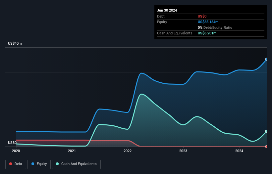Click the Debt row label in tooltip

tap(161, 16)
